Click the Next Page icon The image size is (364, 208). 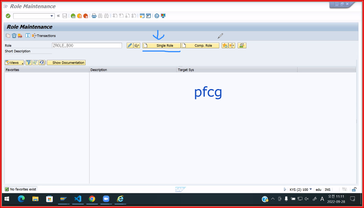coord(128,16)
